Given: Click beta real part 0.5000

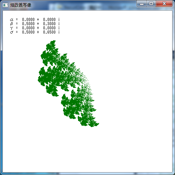Looking at the screenshot, I should (x=28, y=24).
